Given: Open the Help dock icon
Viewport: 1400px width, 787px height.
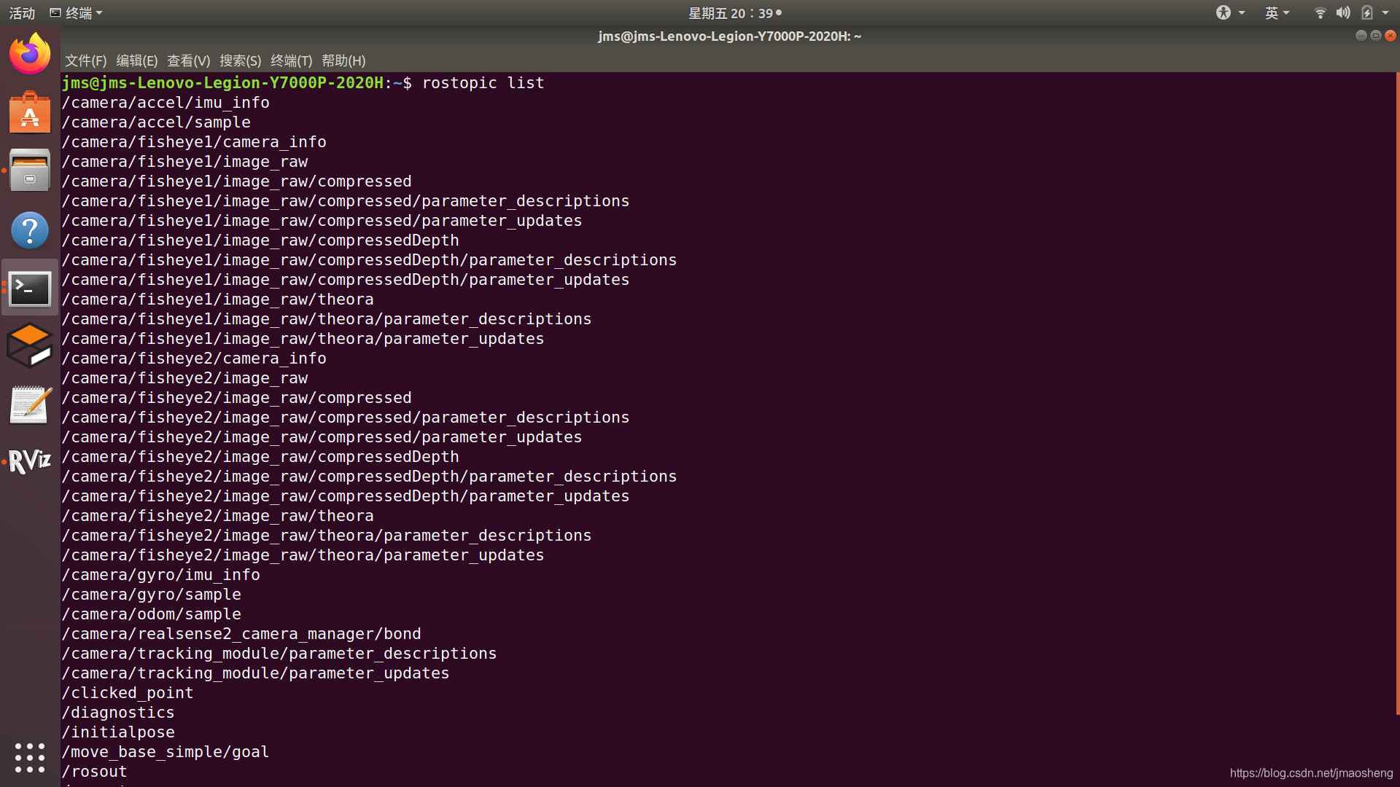Looking at the screenshot, I should (30, 230).
